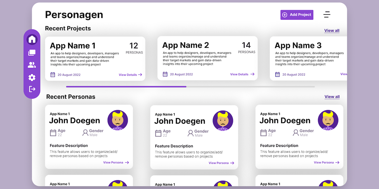The height and width of the screenshot is (189, 379).
Task: Click the Recent Personas heading
Action: (71, 97)
